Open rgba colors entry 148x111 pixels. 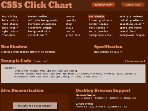tap(10, 32)
